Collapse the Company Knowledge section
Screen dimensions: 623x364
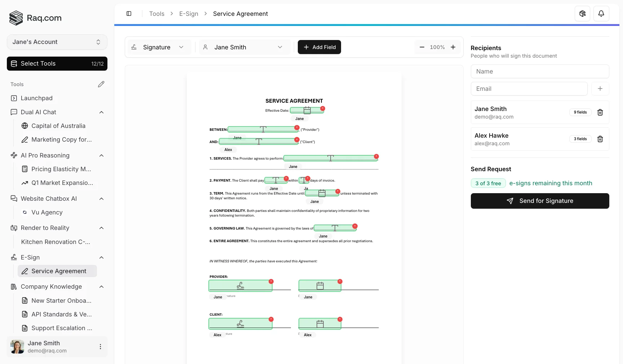click(101, 287)
